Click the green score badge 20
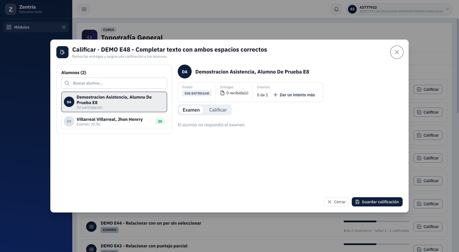Screen dimensions: 459x252 [160, 121]
